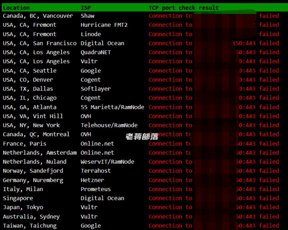Select Japan, Tokyo location
Viewport: 288px width, 230px height.
tap(23, 207)
